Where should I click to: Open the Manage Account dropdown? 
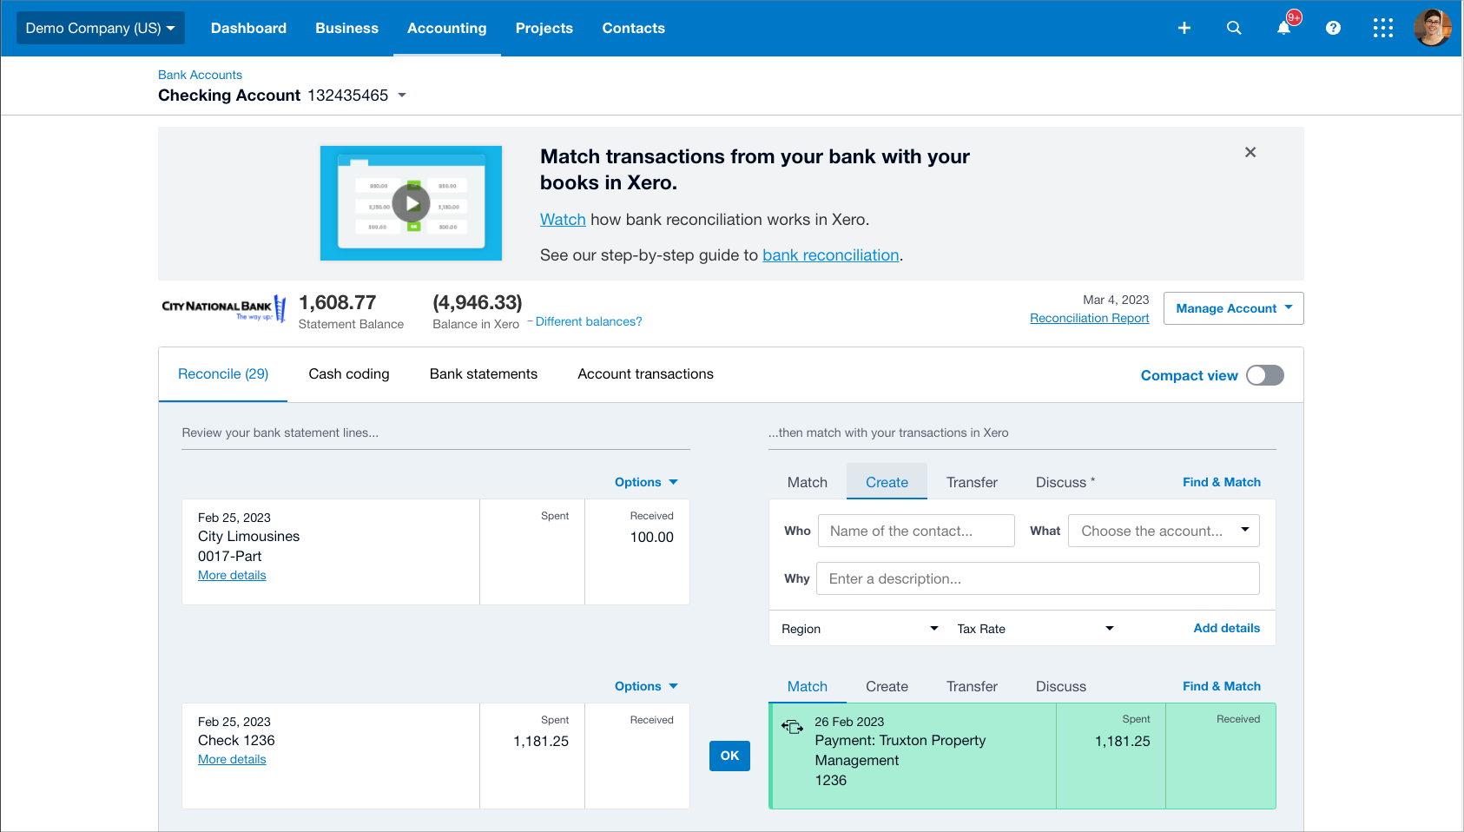pos(1232,308)
